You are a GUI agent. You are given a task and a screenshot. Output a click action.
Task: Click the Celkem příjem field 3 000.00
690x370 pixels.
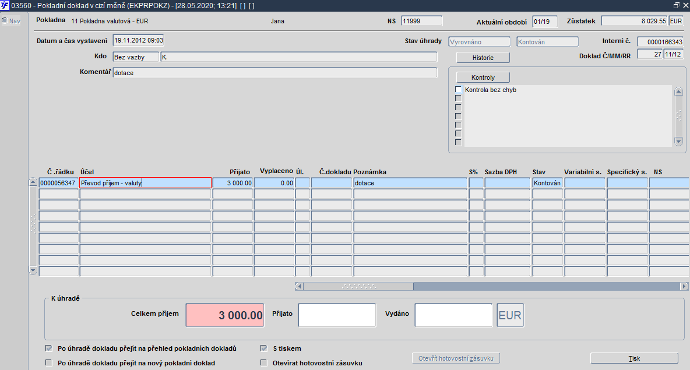tap(225, 315)
